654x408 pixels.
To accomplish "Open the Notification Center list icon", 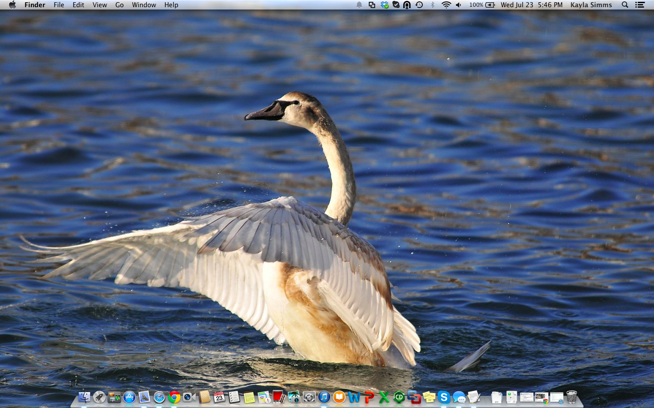I will 640,5.
